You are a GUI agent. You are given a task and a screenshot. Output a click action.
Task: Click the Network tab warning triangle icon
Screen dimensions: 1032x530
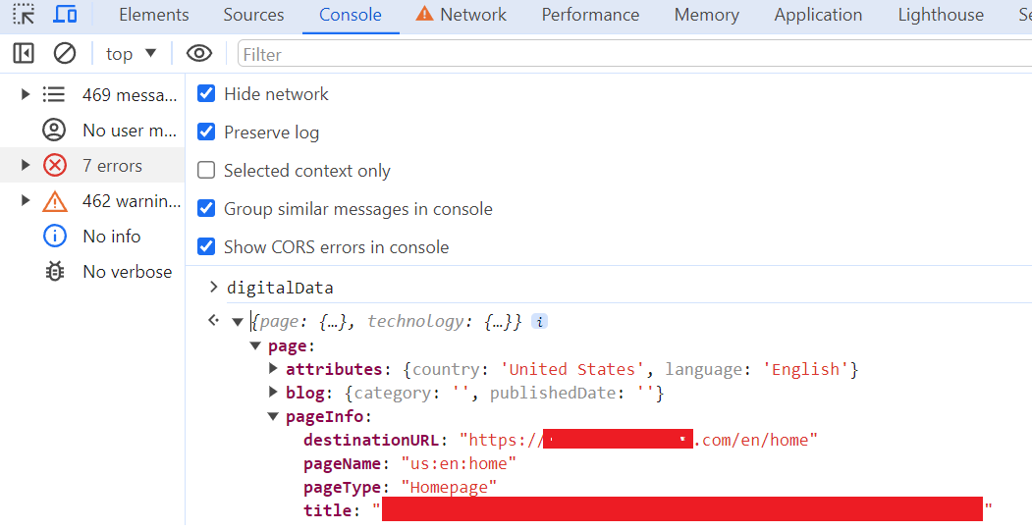coord(424,13)
